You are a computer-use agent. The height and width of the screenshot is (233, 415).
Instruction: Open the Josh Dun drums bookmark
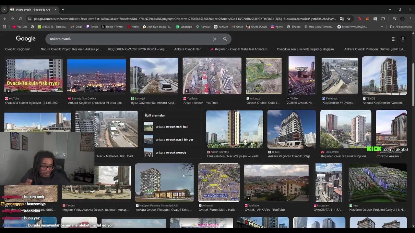click(157, 27)
